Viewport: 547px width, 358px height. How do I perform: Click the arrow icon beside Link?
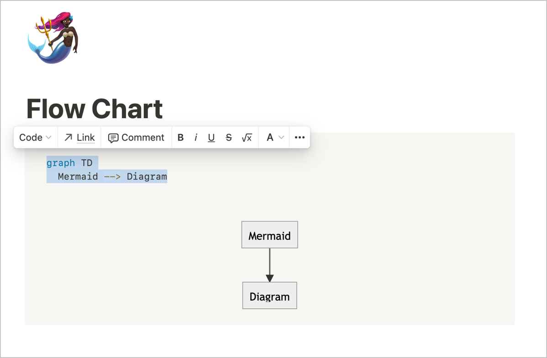[68, 137]
